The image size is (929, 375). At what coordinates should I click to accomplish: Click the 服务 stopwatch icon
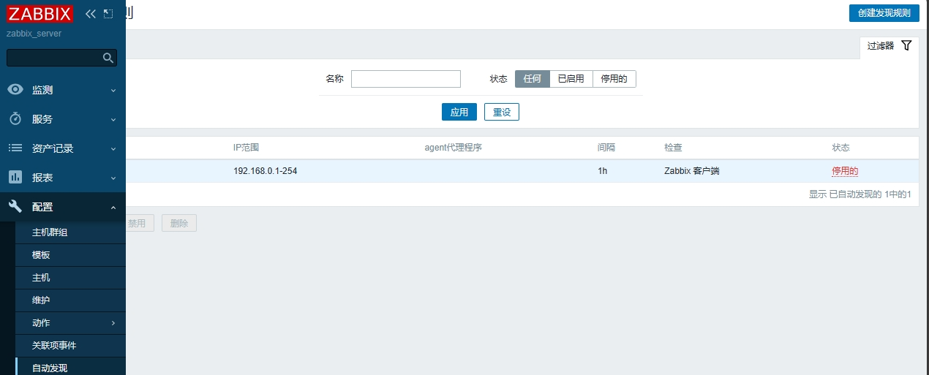tap(15, 119)
